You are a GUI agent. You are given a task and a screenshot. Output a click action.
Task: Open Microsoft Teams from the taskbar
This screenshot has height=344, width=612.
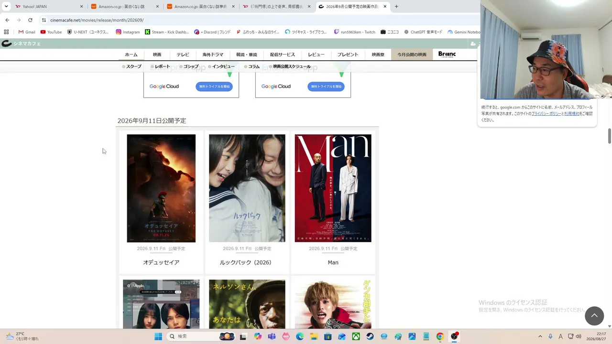tap(272, 336)
